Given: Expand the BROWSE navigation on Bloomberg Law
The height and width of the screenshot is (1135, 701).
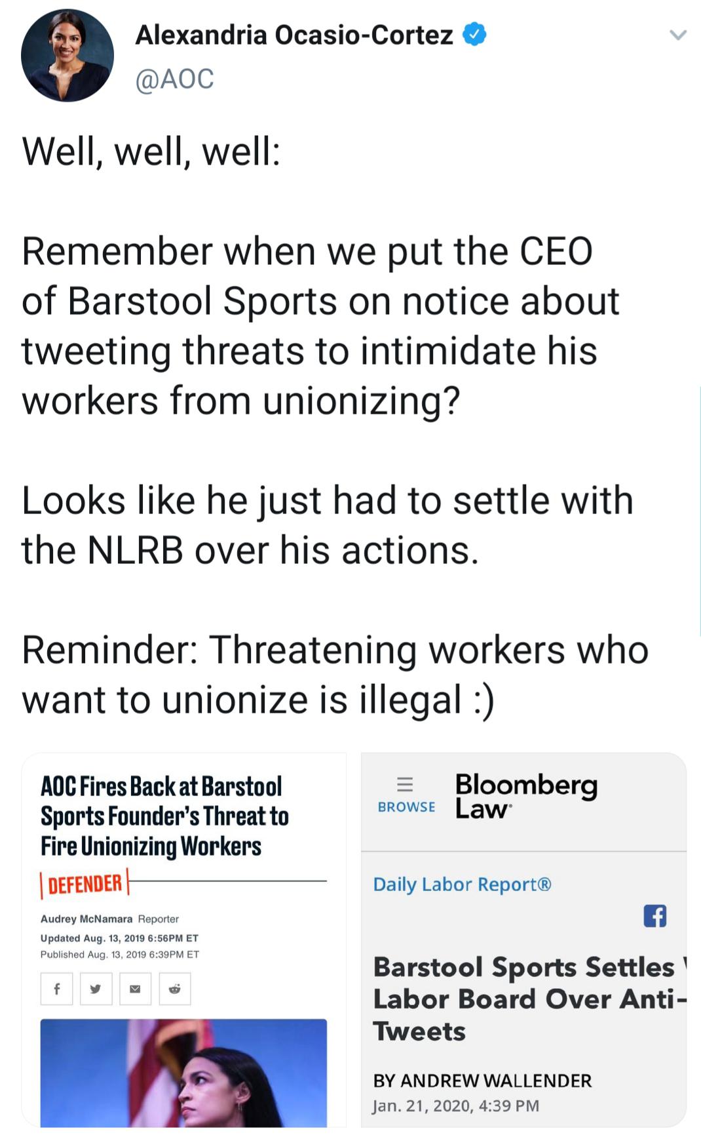Looking at the screenshot, I should [406, 806].
